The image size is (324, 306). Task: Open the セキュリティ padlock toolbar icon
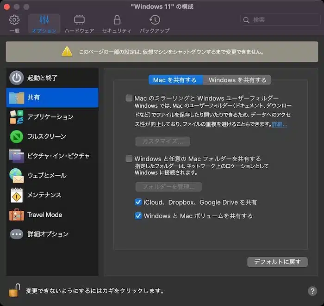117,20
